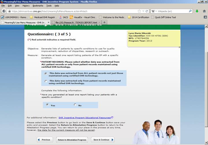Open the URL history dropdown arrow

tap(143, 11)
